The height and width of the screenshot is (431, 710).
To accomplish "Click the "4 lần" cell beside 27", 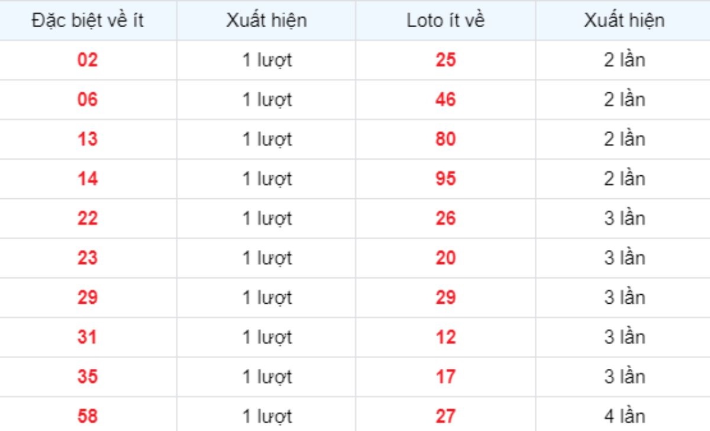I will point(624,416).
